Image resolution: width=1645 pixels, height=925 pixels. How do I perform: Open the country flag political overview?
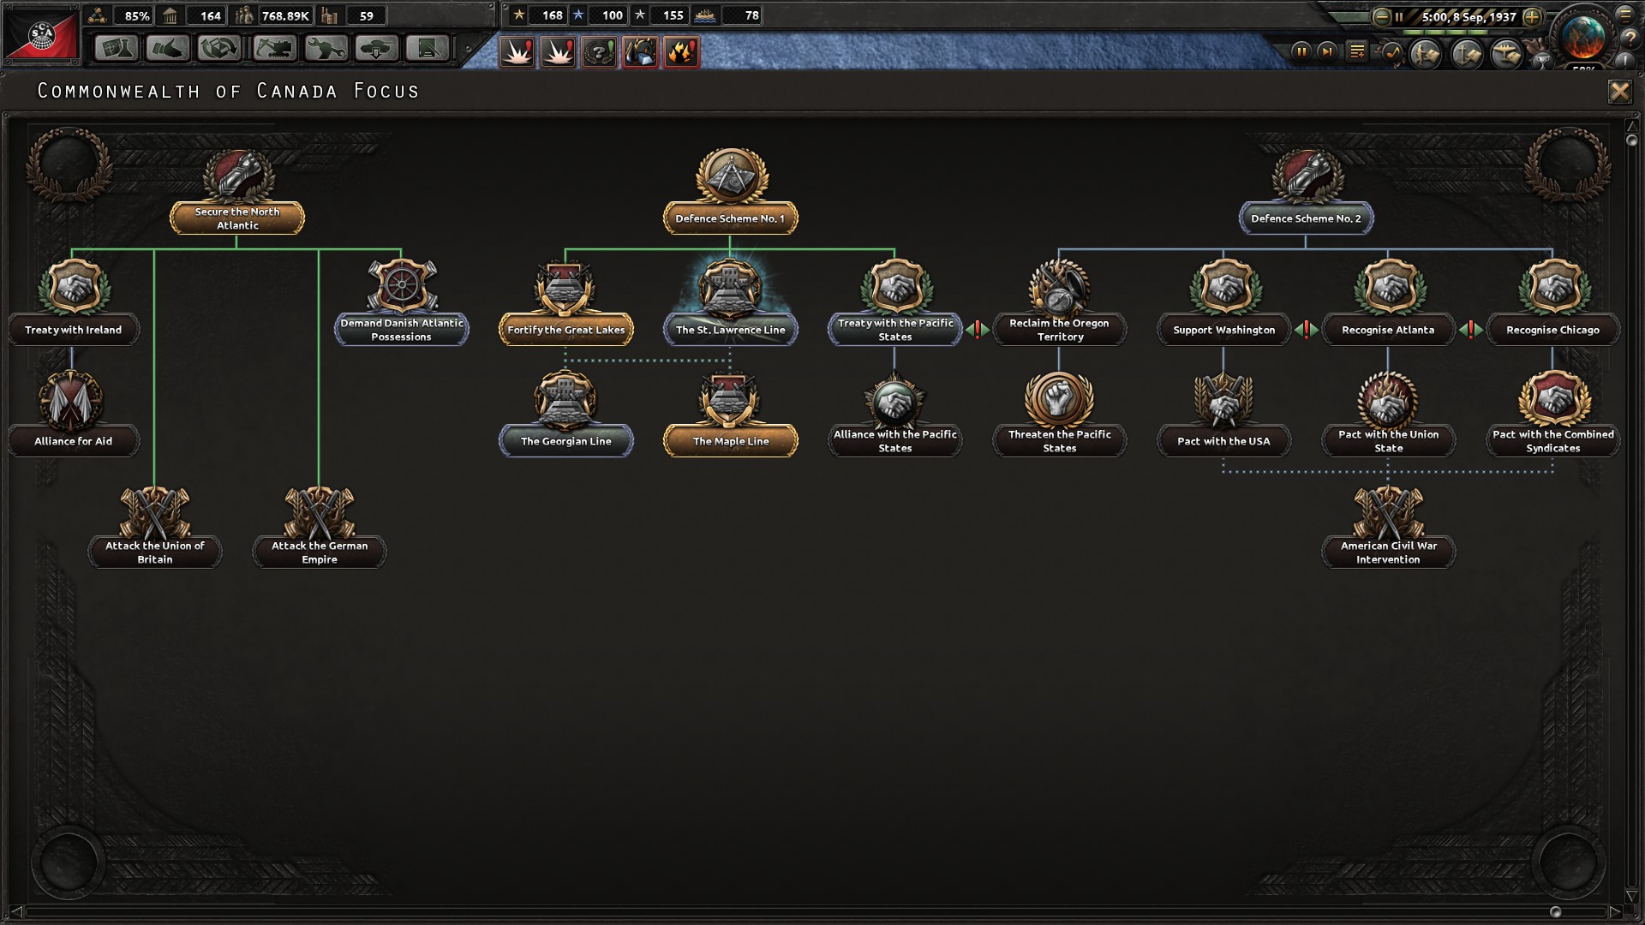pos(41,36)
